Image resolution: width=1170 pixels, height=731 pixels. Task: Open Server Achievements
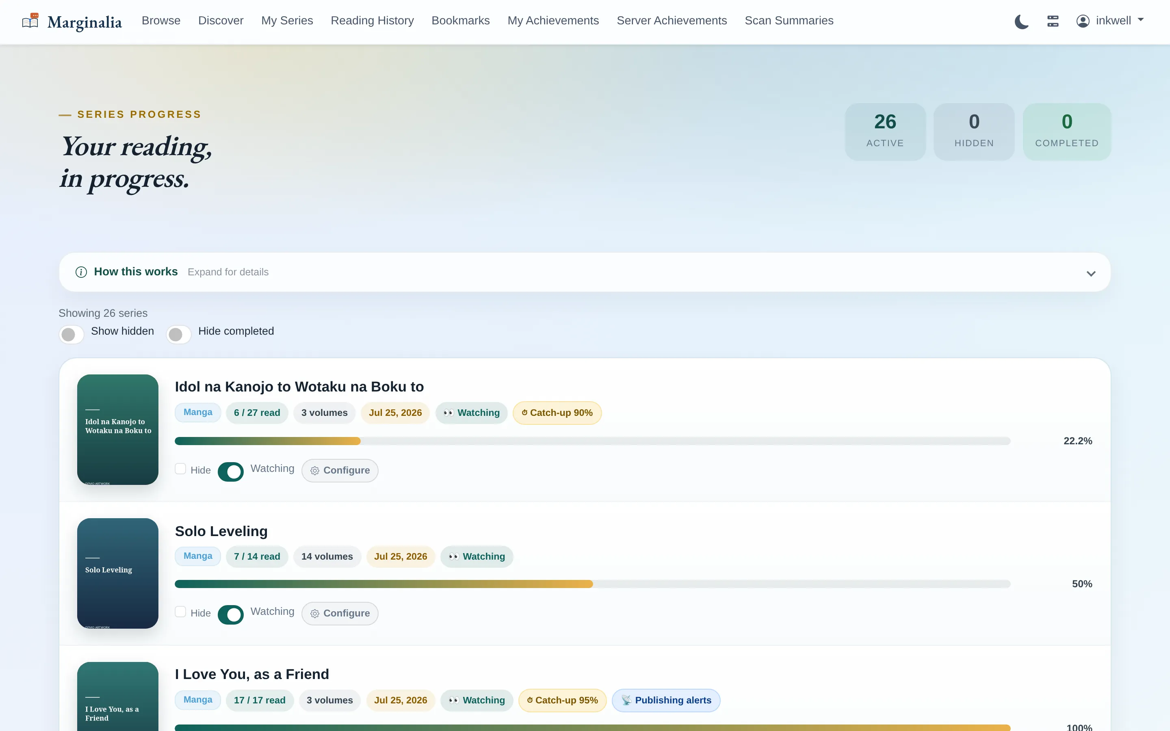[672, 21]
